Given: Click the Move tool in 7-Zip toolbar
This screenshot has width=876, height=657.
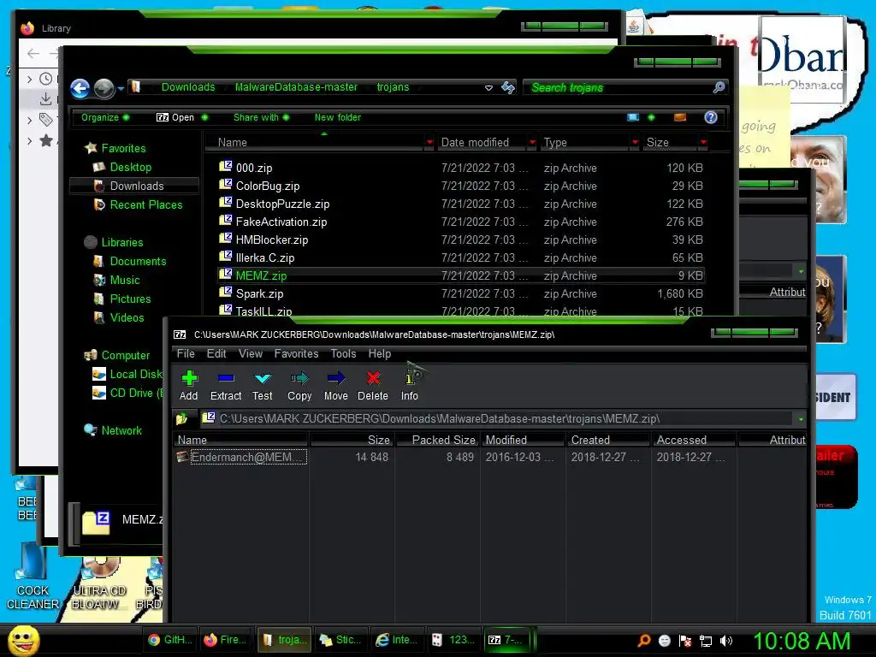Looking at the screenshot, I should point(335,386).
